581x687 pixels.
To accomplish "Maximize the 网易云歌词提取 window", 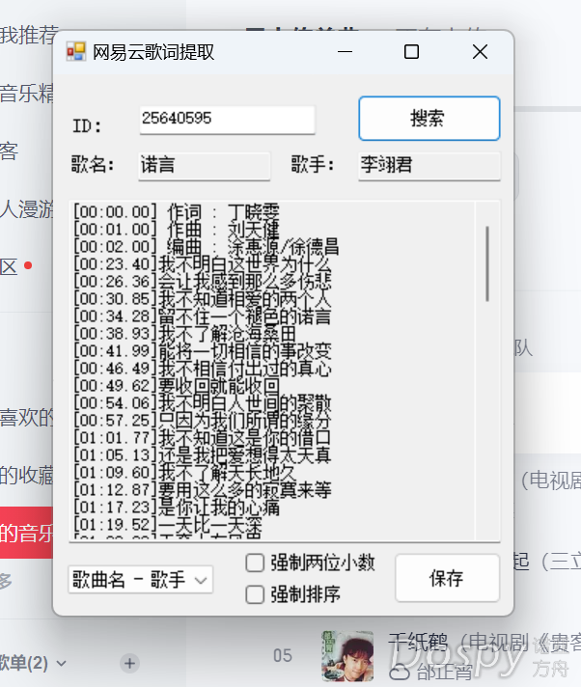I will tap(411, 52).
